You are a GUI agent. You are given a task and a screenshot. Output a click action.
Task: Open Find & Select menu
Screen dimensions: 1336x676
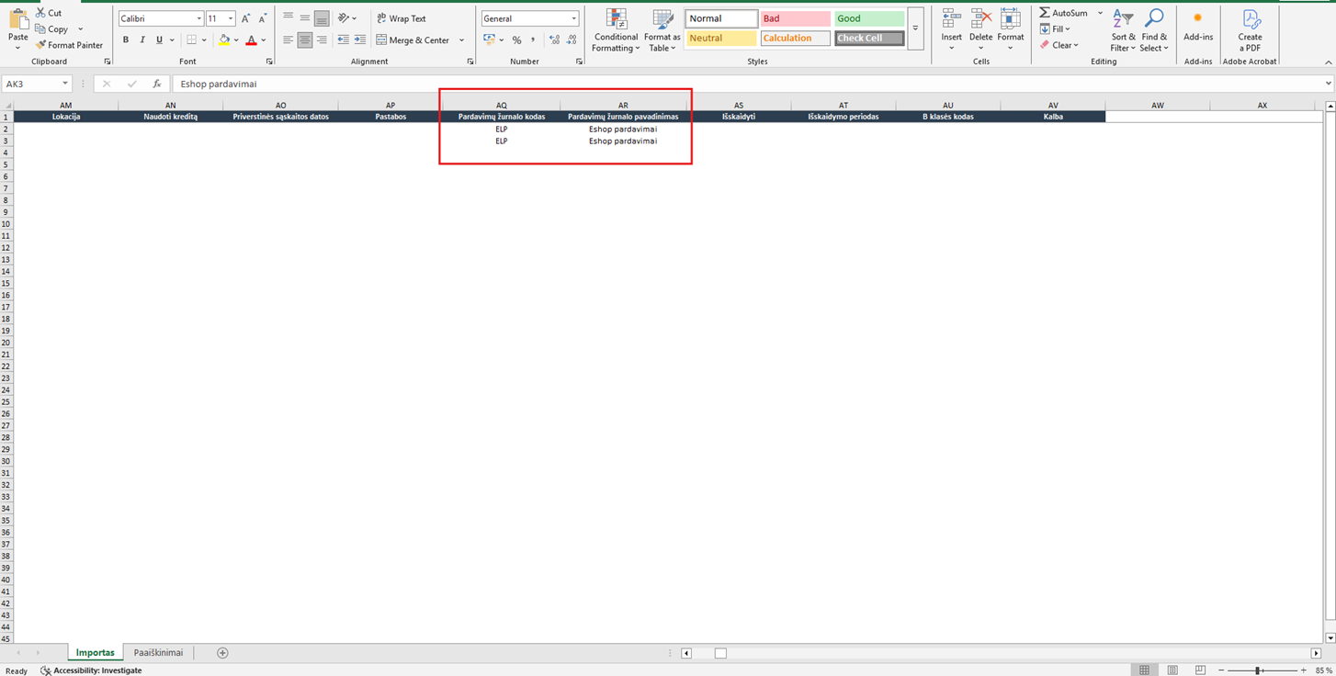1154,30
